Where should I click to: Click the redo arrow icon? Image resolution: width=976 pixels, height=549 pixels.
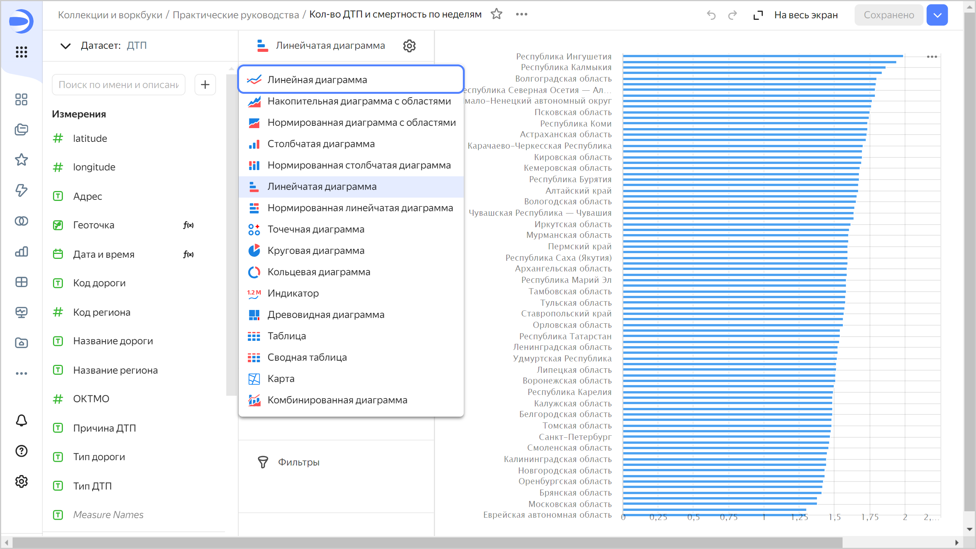click(732, 15)
